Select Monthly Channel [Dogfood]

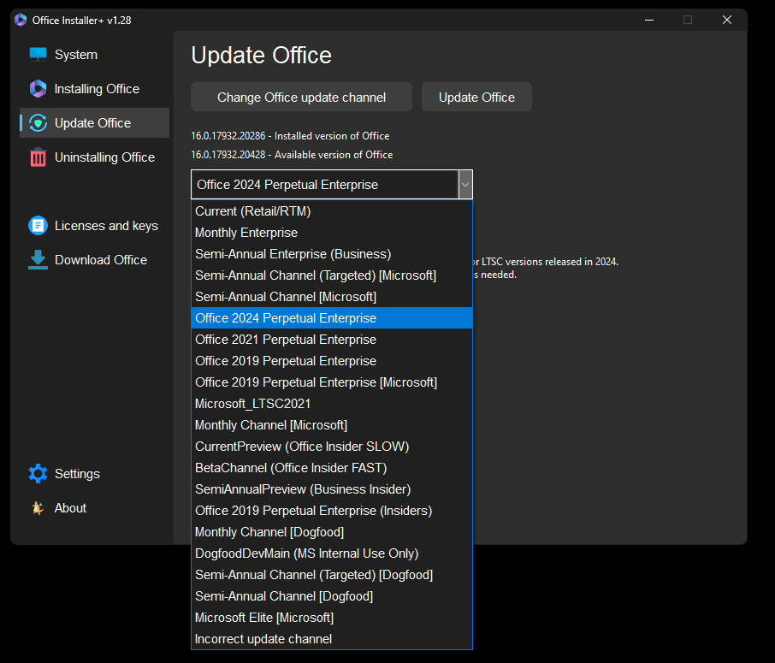[x=332, y=532]
